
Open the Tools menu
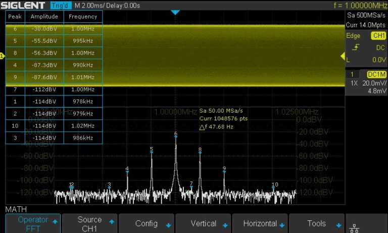[x=317, y=223]
